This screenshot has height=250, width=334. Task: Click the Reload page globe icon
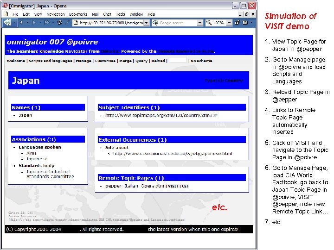coord(60,22)
